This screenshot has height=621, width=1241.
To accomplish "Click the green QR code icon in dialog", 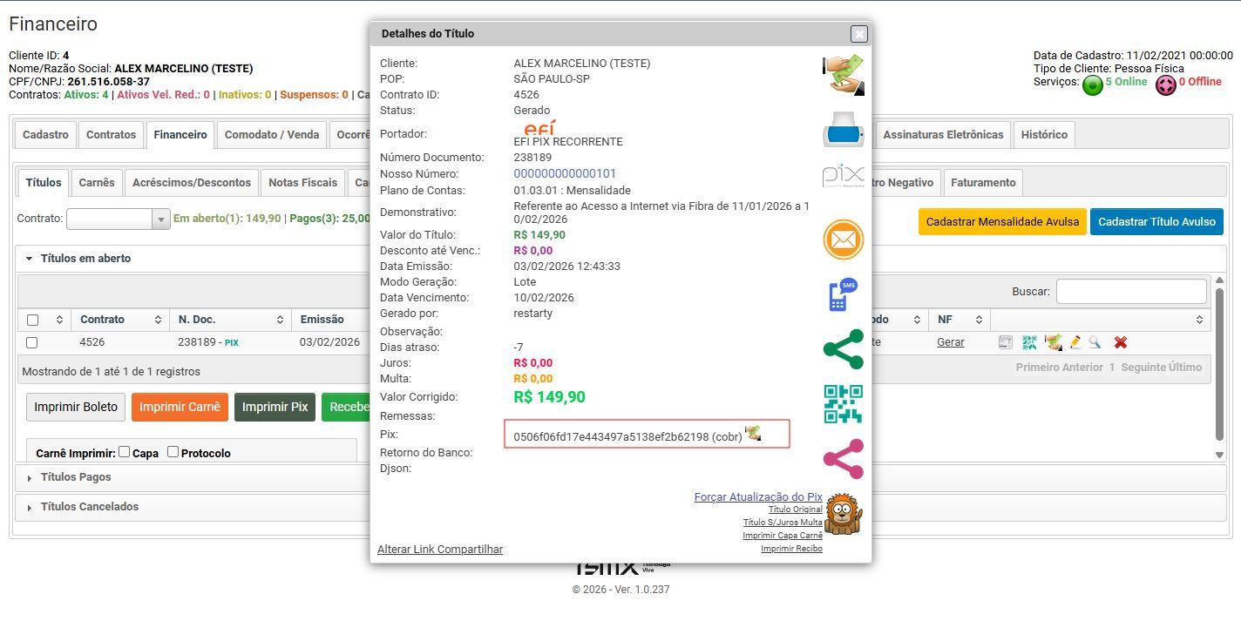I will coord(843,404).
